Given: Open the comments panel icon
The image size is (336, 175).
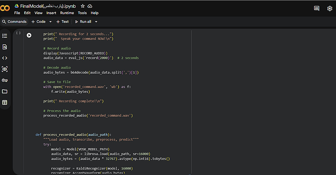Looking at the screenshot, I should (317, 8).
